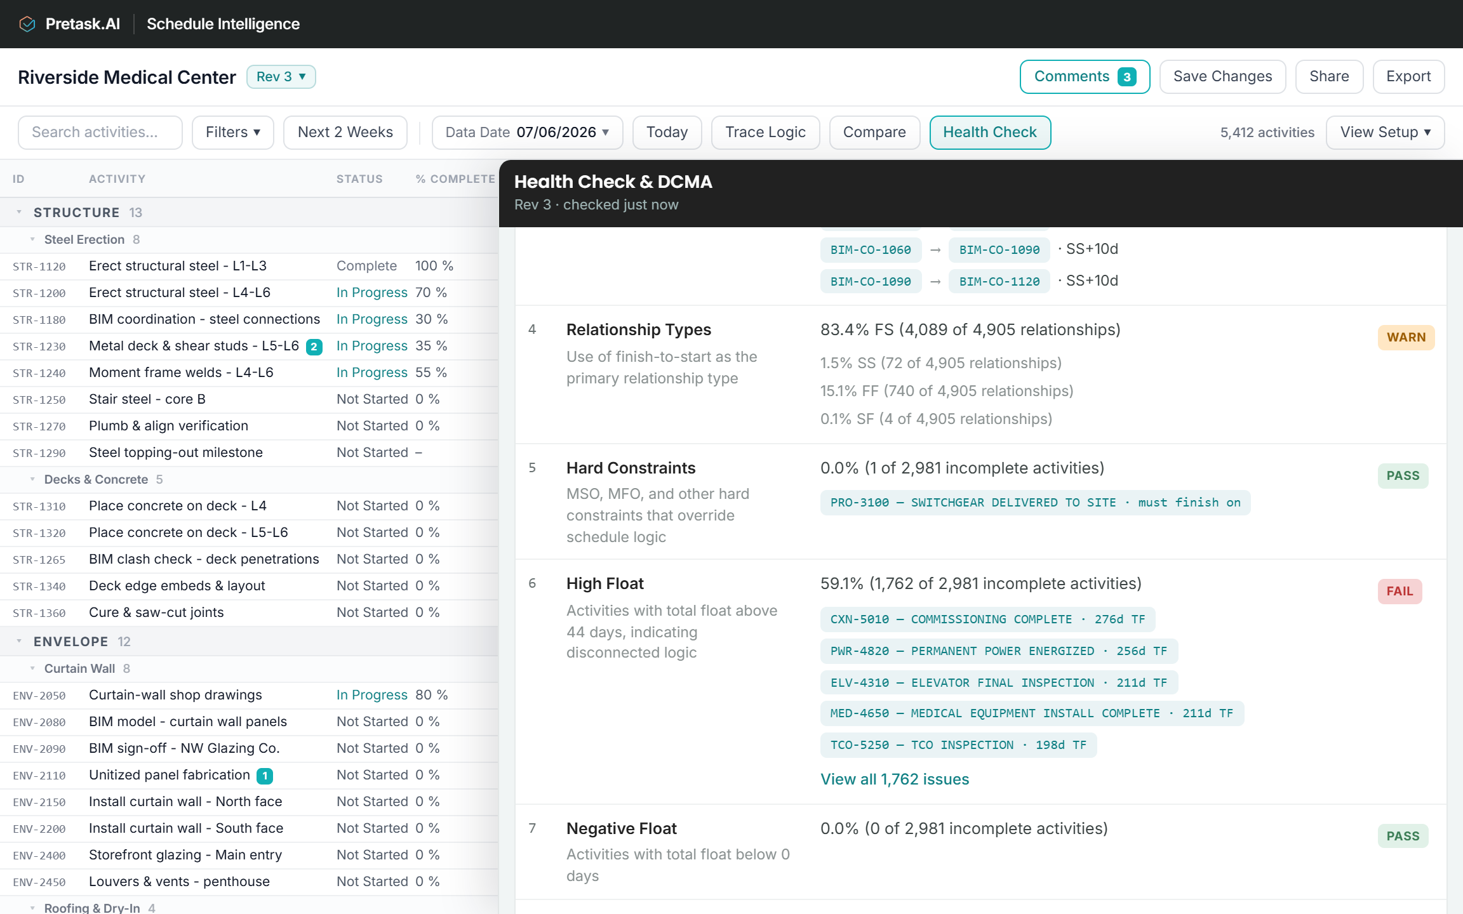1463x914 pixels.
Task: Open the Data Date picker dropdown
Action: click(527, 133)
